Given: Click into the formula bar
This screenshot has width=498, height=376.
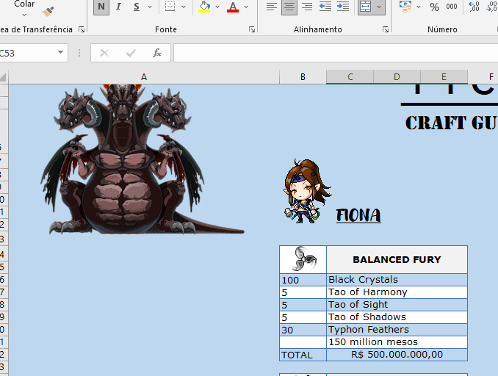Looking at the screenshot, I should (336, 53).
